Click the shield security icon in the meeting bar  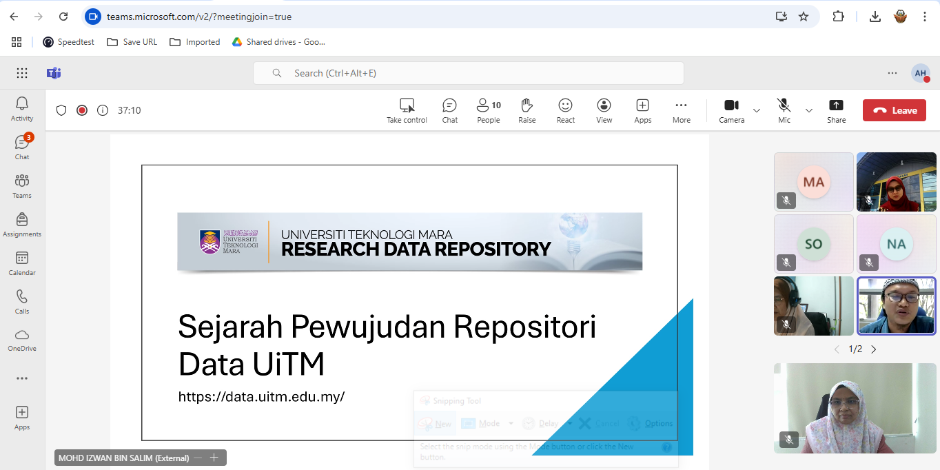point(61,110)
